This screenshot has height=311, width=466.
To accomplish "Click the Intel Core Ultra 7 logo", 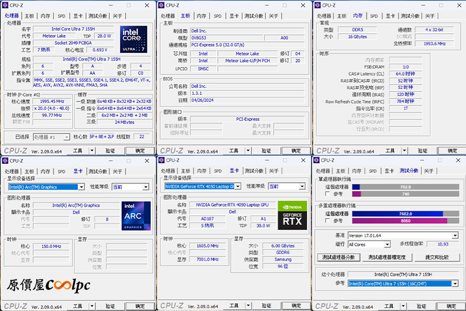I will (133, 39).
